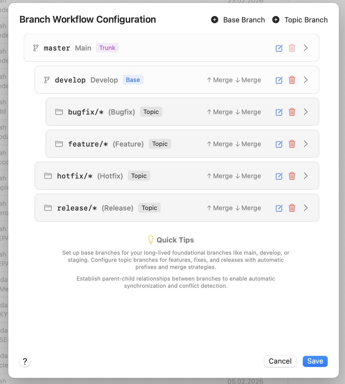Click the lightbulb icon by Quick Tips
This screenshot has height=384, width=345.
[x=151, y=240]
